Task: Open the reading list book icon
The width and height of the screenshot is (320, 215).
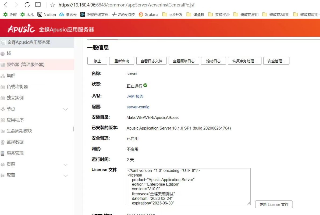Action: pyautogui.click(x=38, y=5)
